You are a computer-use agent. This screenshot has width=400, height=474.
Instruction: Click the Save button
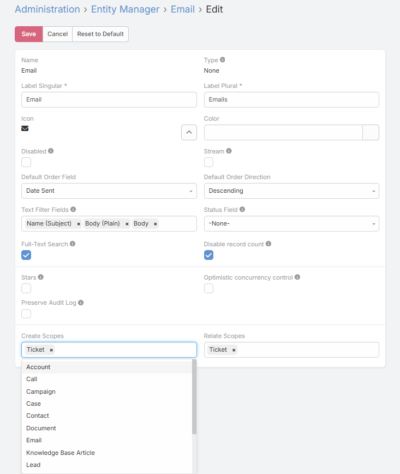click(28, 34)
